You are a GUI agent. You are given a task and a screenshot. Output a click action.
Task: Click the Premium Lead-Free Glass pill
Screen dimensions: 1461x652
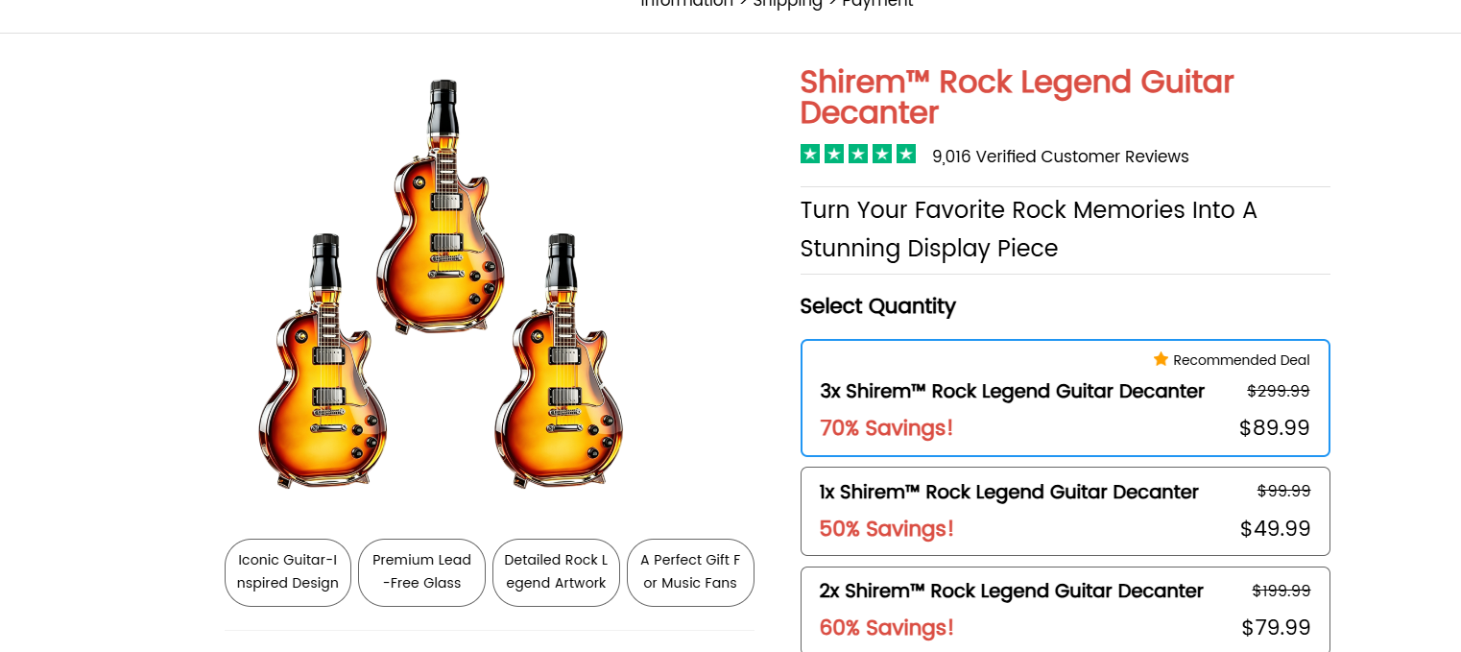(422, 572)
